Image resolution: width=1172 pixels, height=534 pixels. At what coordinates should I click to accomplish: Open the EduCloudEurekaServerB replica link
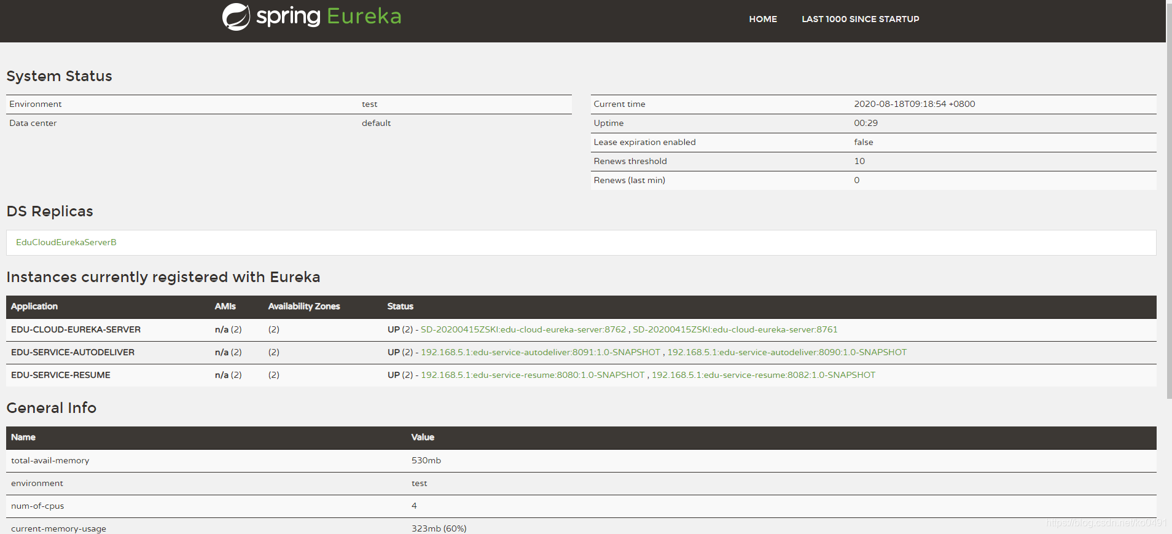point(66,242)
